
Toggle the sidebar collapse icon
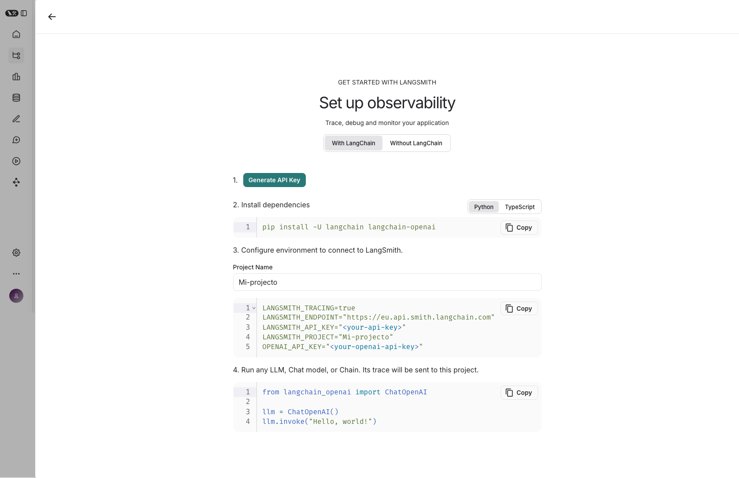tap(24, 13)
